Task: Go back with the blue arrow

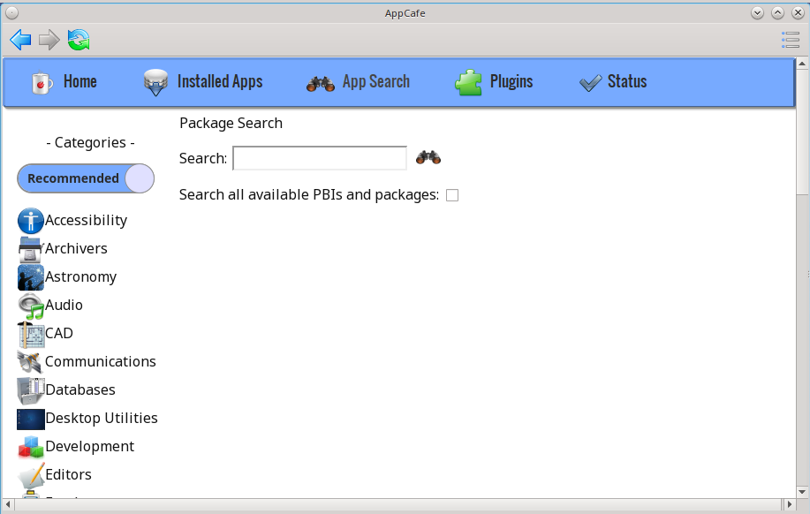Action: coord(20,40)
